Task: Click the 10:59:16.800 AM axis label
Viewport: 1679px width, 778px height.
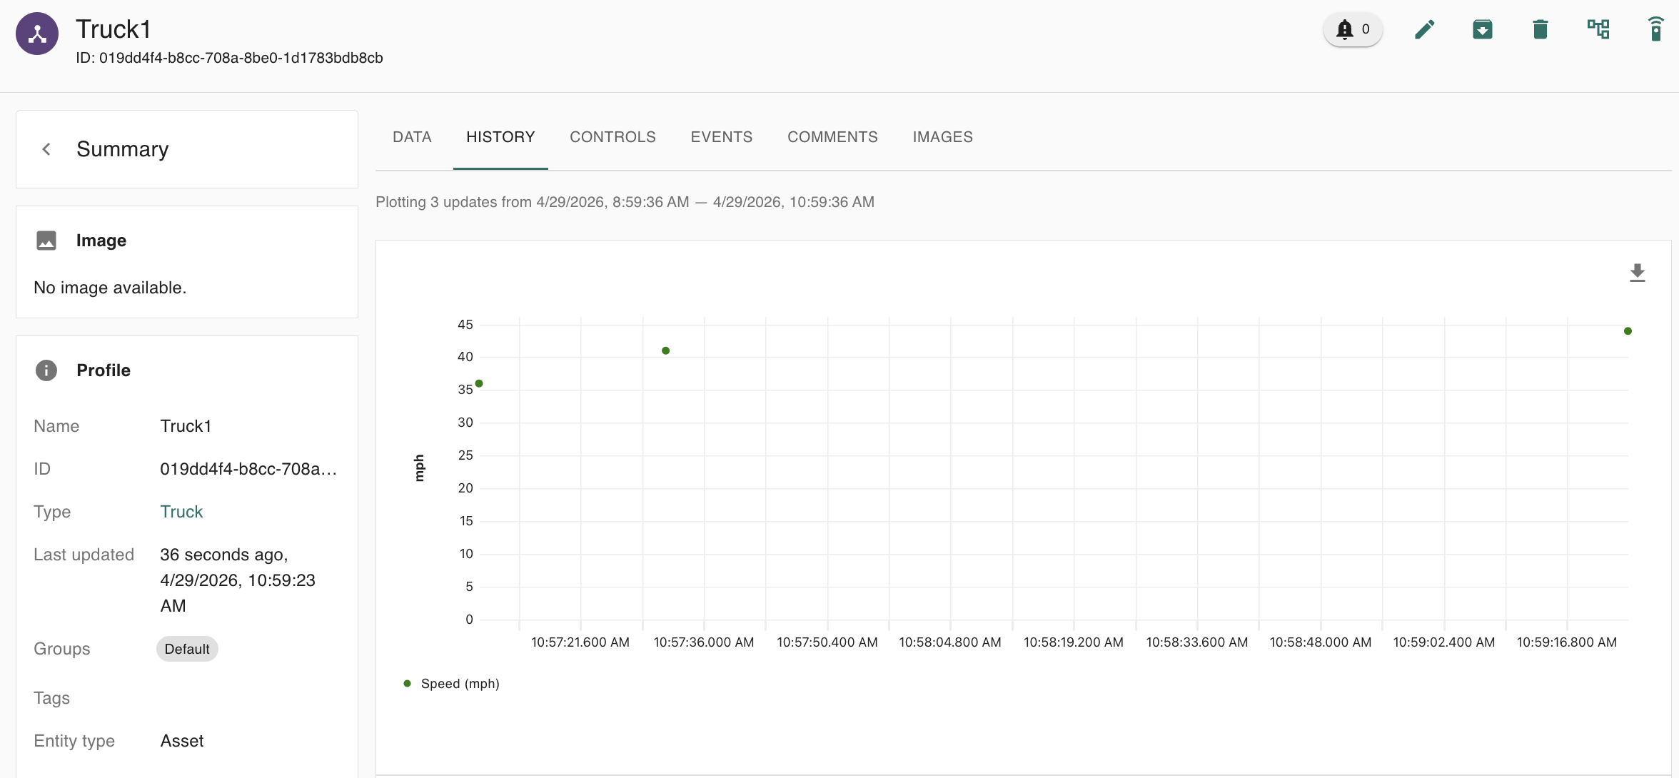Action: pos(1567,642)
